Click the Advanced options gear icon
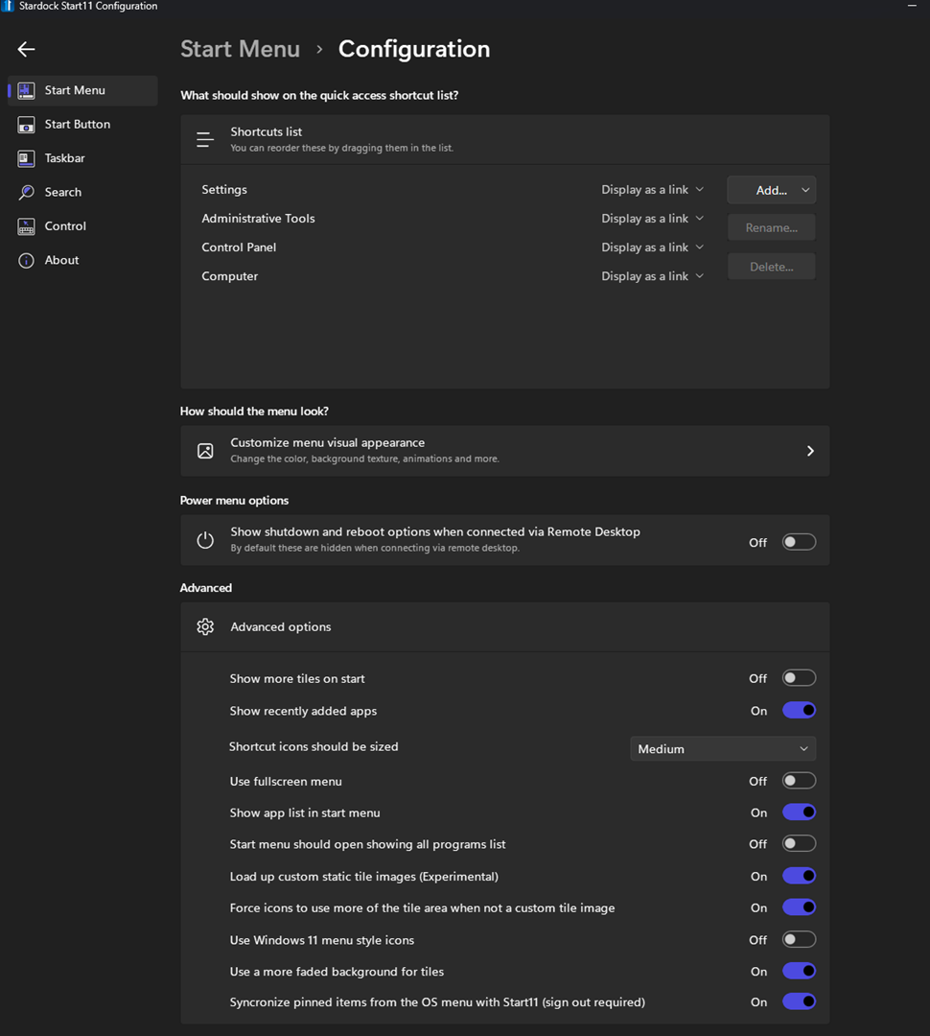This screenshot has width=930, height=1036. click(x=205, y=627)
